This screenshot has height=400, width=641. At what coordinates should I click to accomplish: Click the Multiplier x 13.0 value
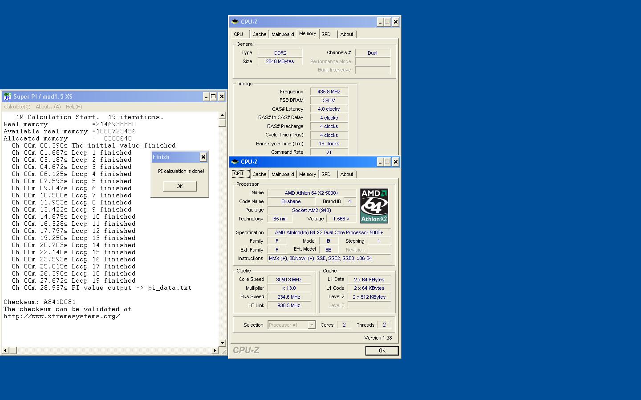tap(289, 288)
